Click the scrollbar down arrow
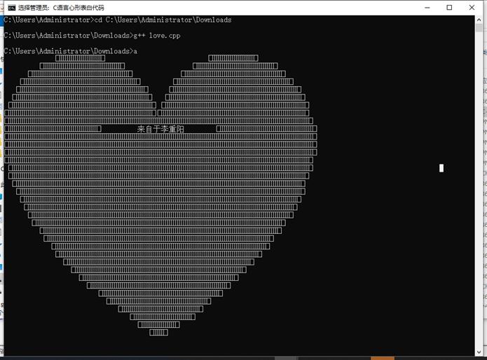Screen dimensions: 487x360 (479, 352)
